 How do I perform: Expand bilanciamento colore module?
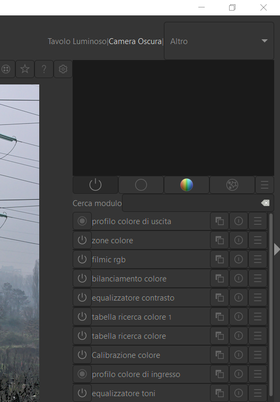(x=129, y=279)
